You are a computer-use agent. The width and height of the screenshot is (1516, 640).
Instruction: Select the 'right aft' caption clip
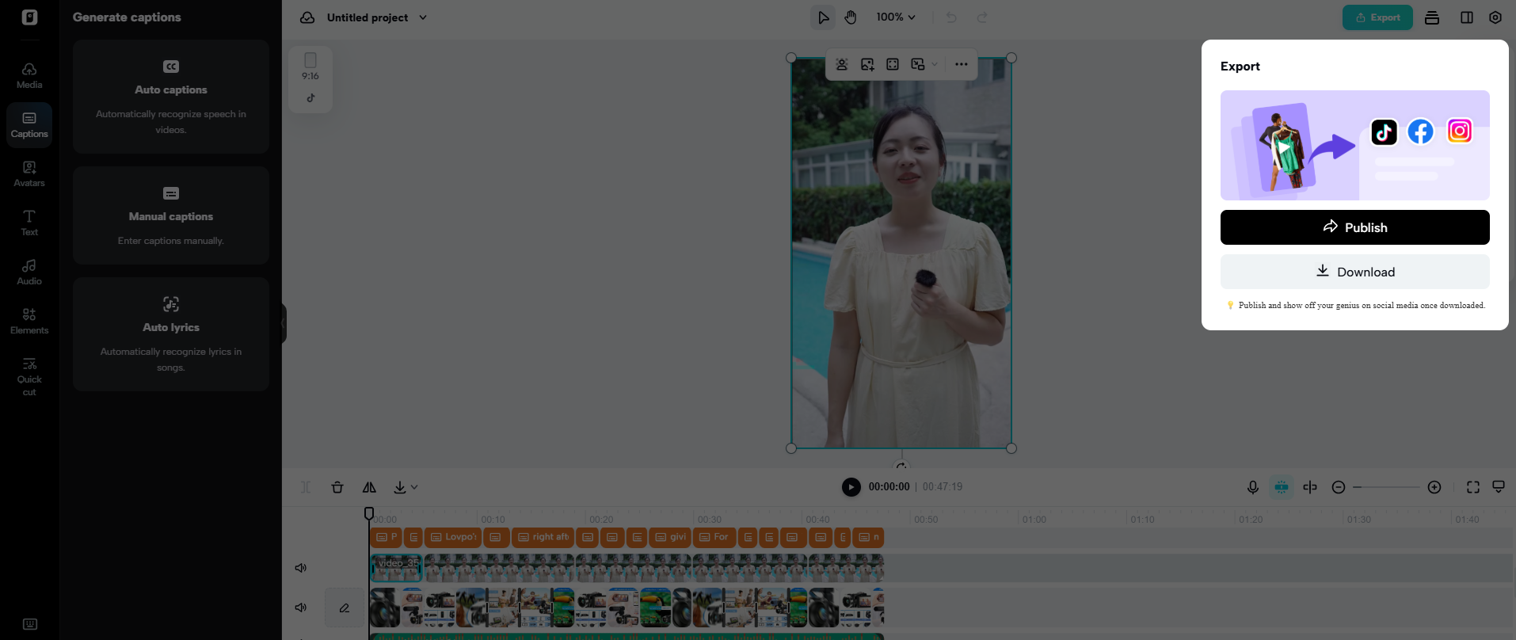tap(543, 537)
